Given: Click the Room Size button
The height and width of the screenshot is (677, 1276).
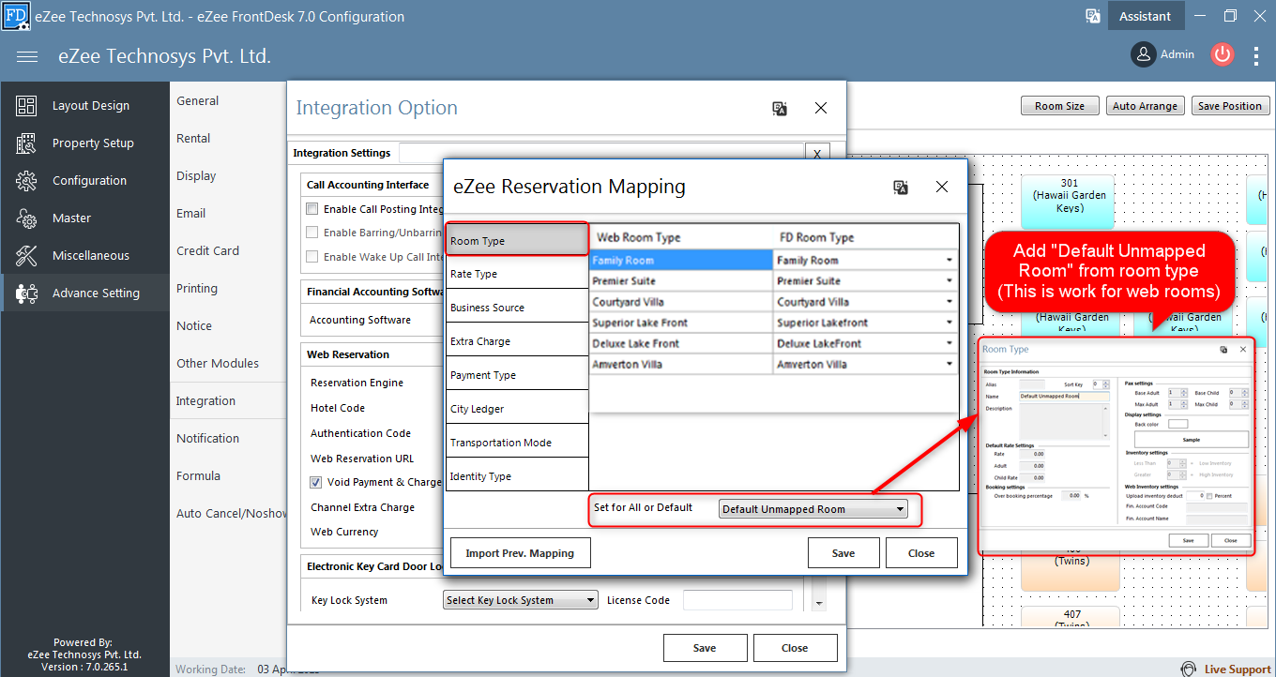Looking at the screenshot, I should 1059,106.
